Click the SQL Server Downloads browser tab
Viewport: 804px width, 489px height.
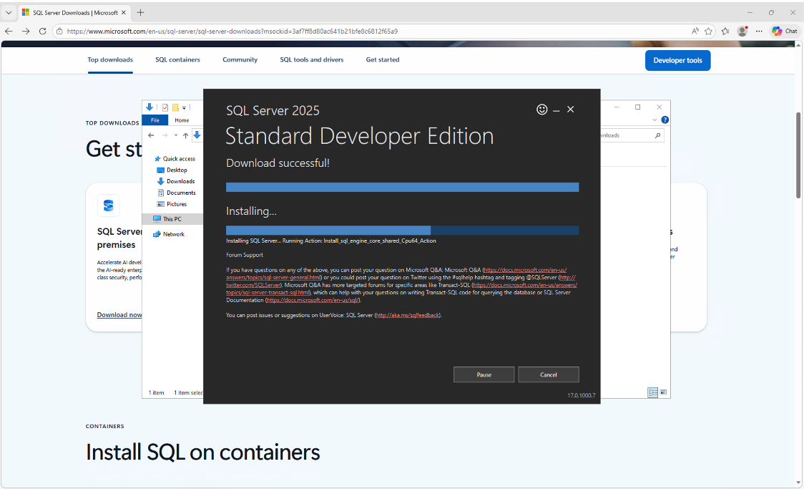pyautogui.click(x=74, y=12)
